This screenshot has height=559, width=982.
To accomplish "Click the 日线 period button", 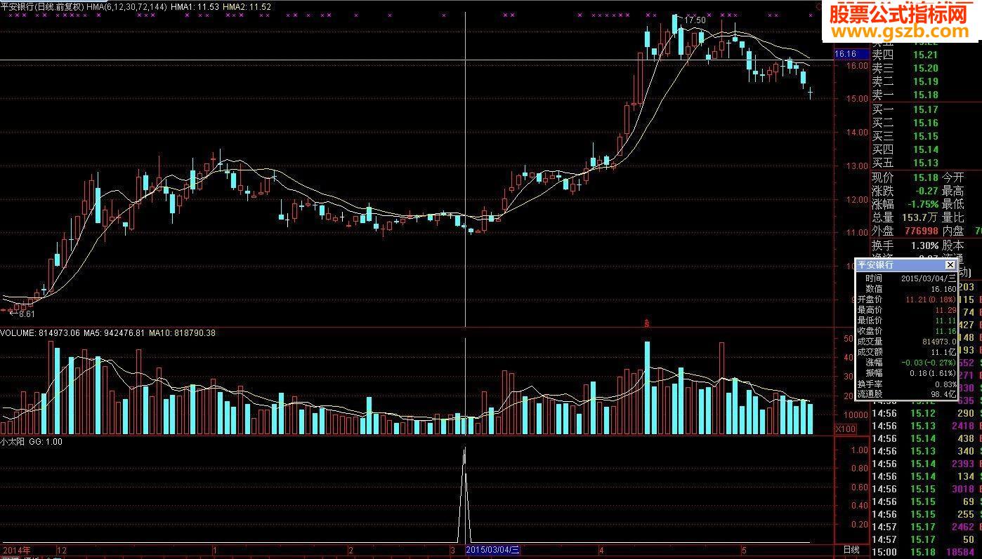I will [851, 550].
